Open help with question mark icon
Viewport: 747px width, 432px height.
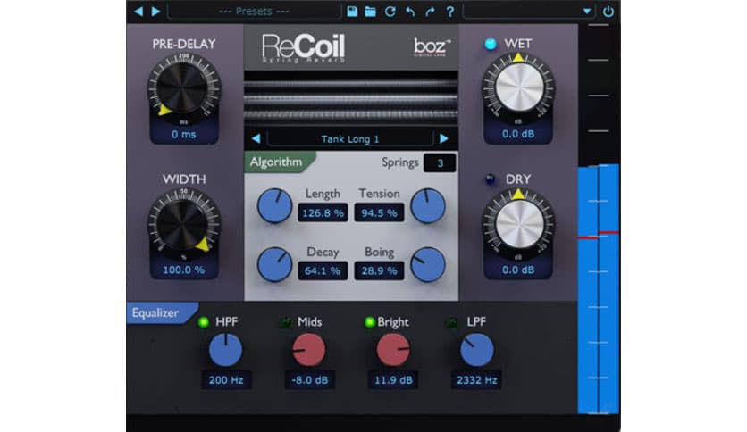click(449, 12)
